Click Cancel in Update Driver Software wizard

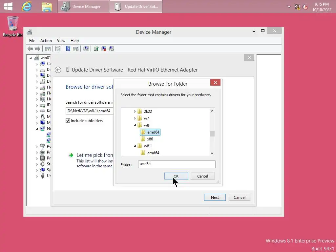[239, 197]
